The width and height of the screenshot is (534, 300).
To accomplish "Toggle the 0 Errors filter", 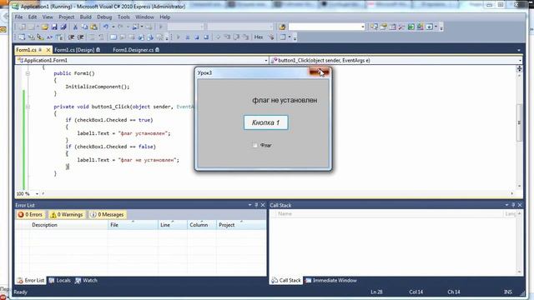I will (x=30, y=215).
